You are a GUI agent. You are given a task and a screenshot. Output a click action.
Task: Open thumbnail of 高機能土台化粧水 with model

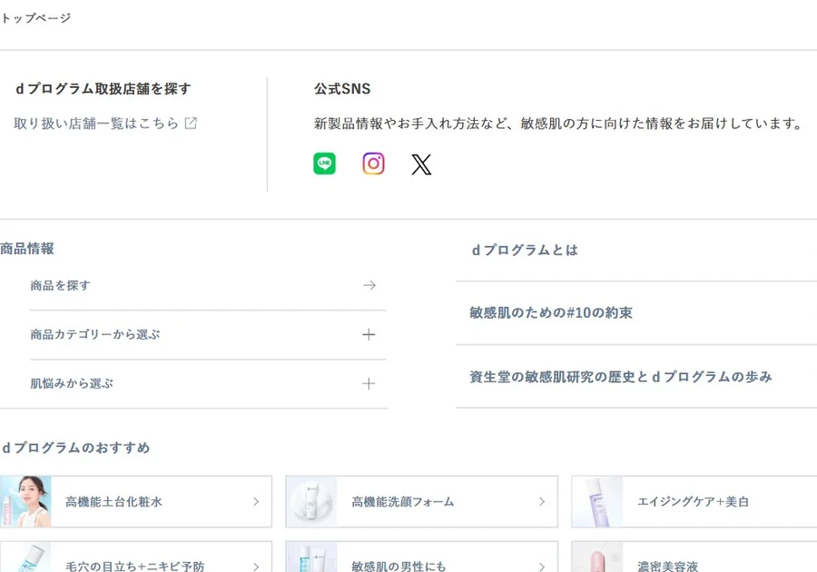pyautogui.click(x=26, y=502)
